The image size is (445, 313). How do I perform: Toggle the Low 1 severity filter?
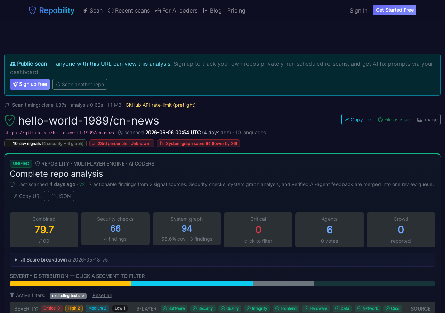(120, 308)
